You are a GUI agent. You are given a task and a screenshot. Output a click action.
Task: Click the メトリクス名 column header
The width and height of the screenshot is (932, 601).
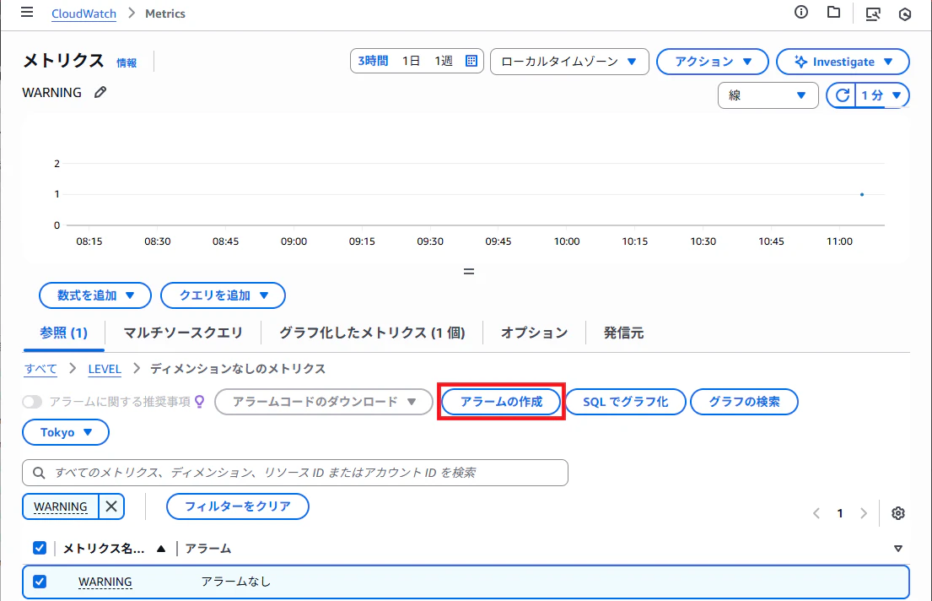104,549
